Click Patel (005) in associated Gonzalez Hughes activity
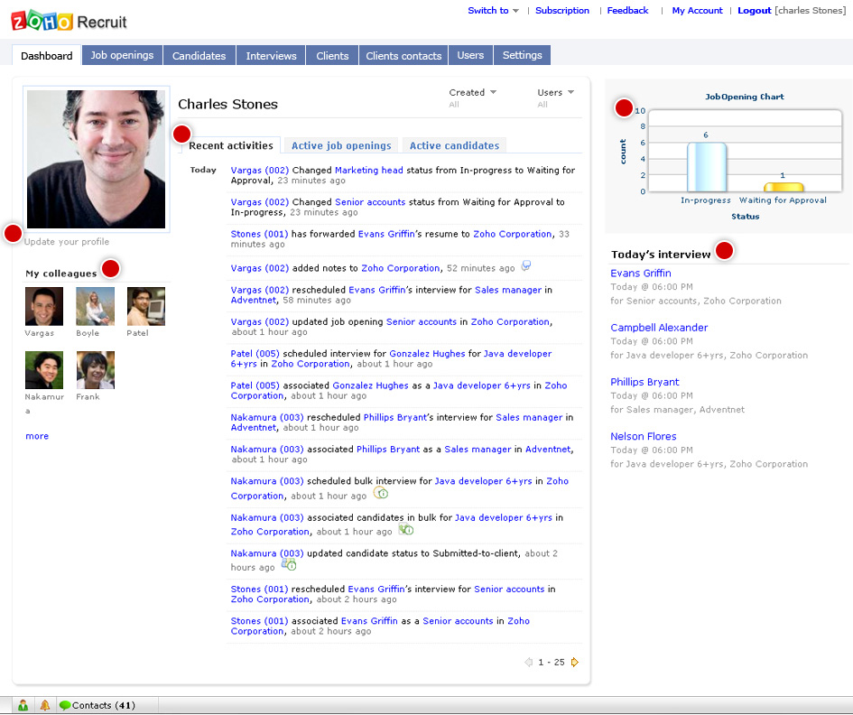Image resolution: width=853 pixels, height=715 pixels. point(255,385)
